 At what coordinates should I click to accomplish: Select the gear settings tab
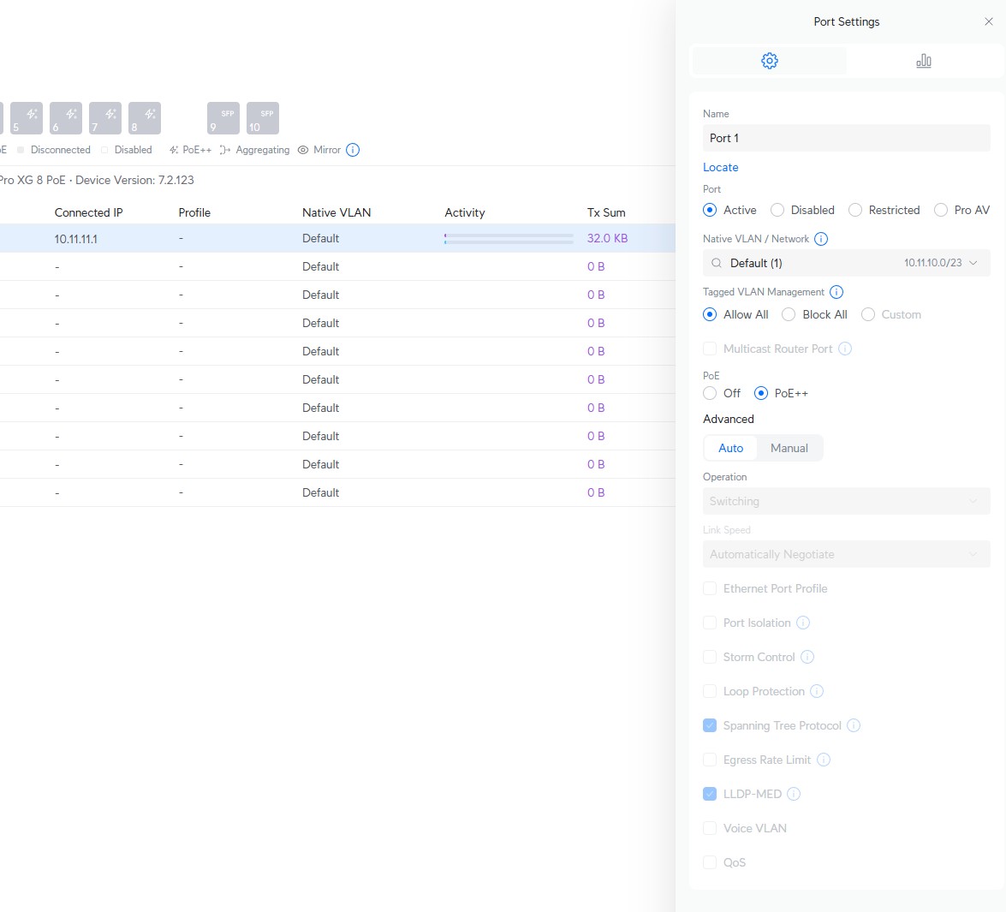(769, 61)
